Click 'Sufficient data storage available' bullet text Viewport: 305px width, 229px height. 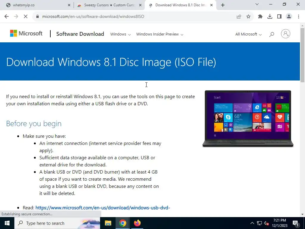[x=97, y=161]
